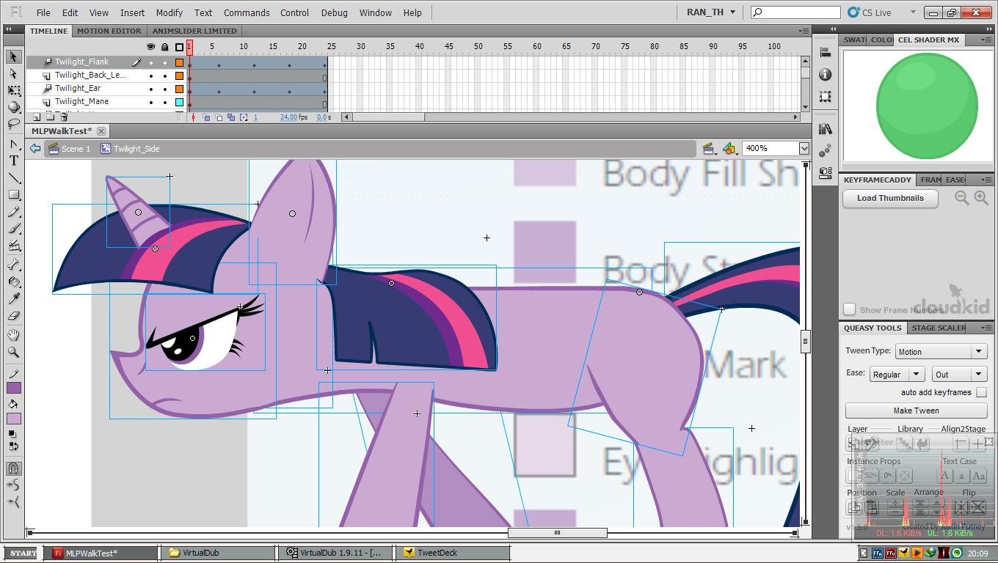The image size is (998, 563).
Task: Go back using the blue arrow
Action: tap(35, 149)
